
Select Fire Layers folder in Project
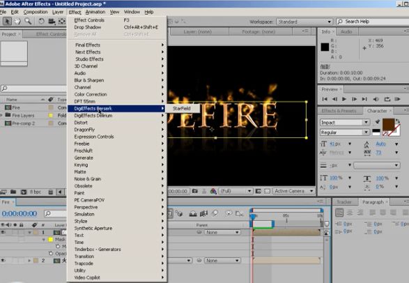(x=23, y=115)
